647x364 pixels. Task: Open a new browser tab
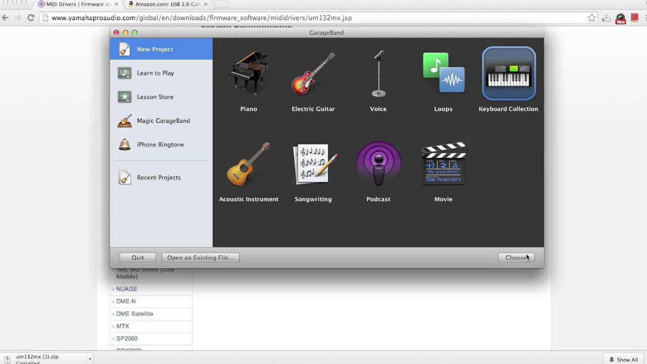click(x=221, y=4)
